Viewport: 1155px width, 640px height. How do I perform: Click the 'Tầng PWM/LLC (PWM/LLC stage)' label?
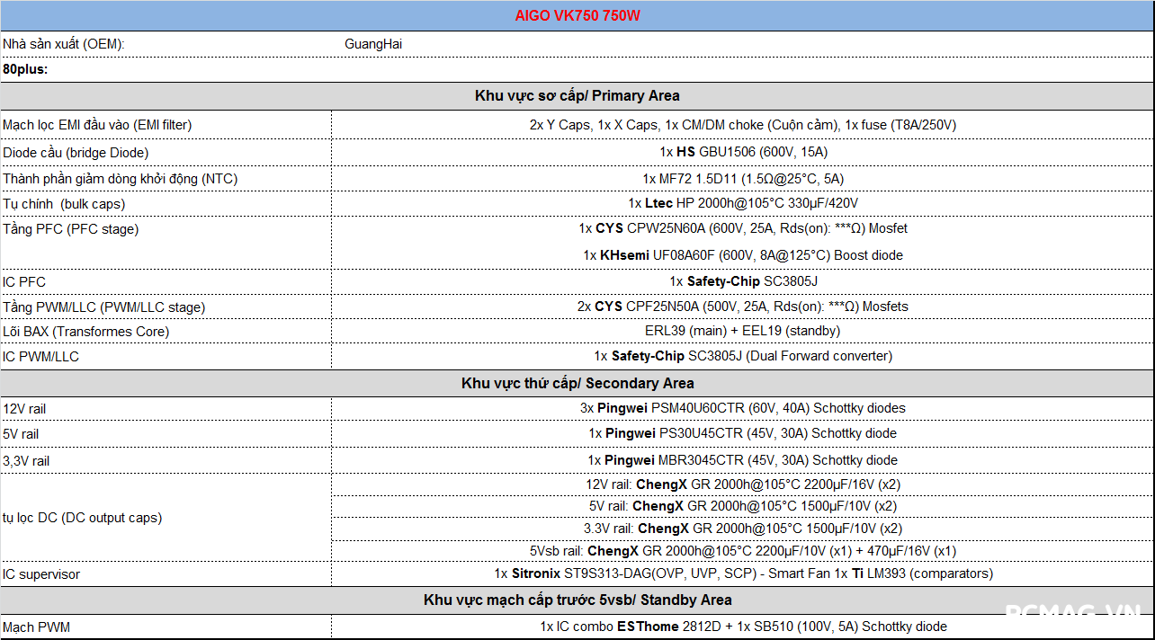pos(103,307)
